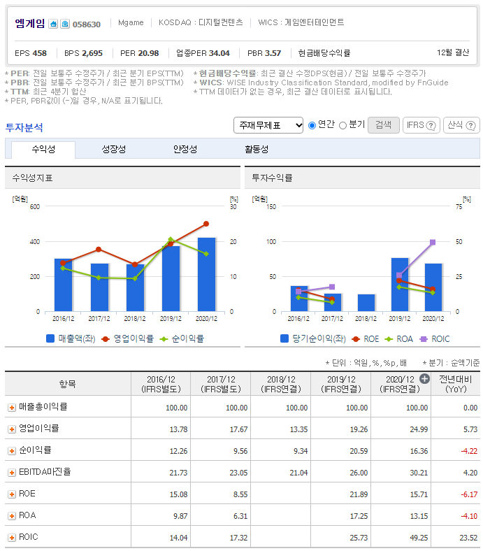Image resolution: width=483 pixels, height=551 pixels.
Task: Click the 2020/12 sales bar in 수익성지표 chart
Action: pyautogui.click(x=206, y=274)
